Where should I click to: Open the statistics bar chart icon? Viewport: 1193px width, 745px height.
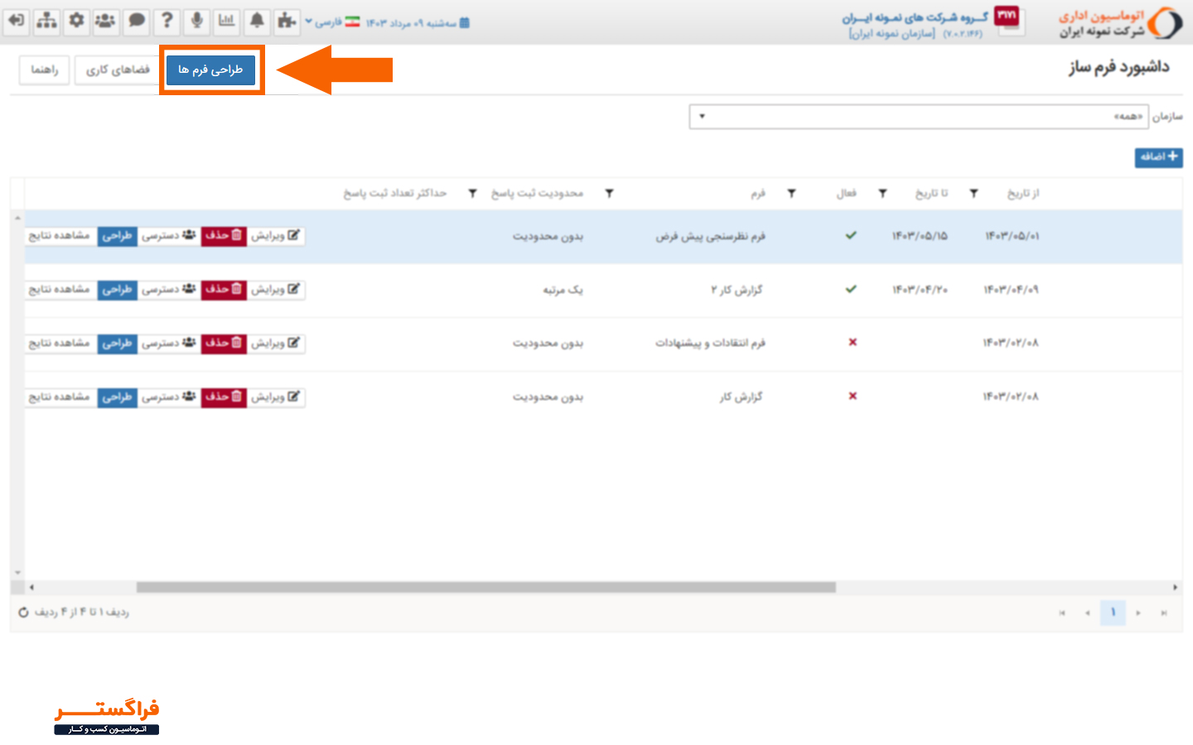[x=226, y=22]
